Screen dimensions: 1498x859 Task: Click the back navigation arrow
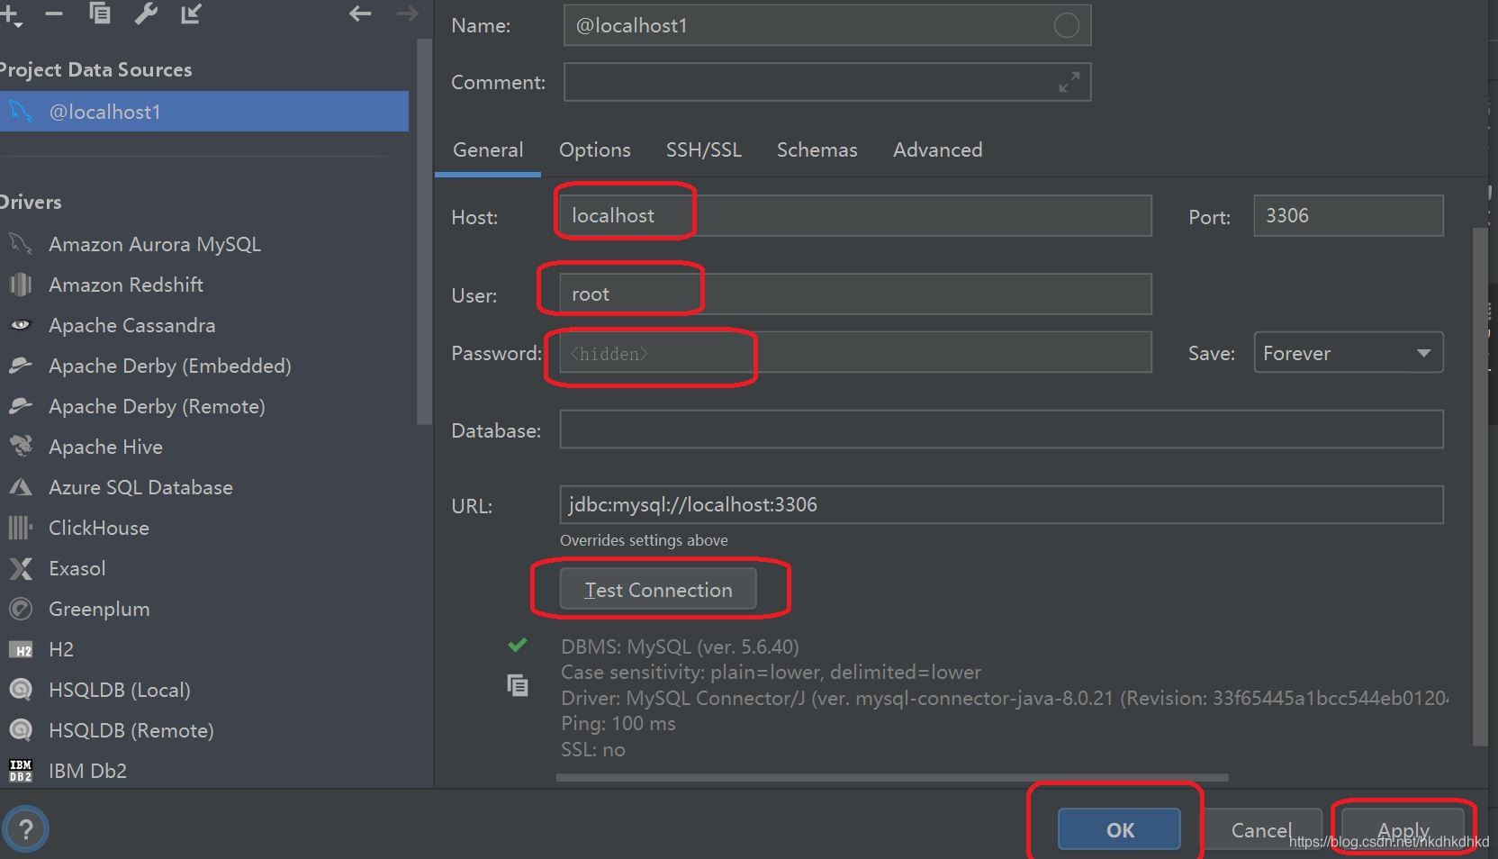[360, 14]
